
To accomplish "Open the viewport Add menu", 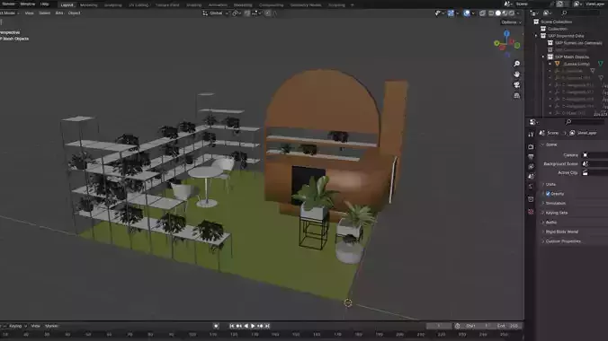I will tap(59, 13).
